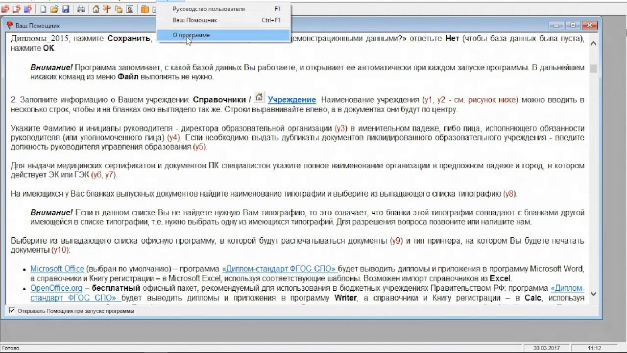Click the «Диплом-стандарт ФГОС СПО» link in the Microsoft Office bullet
This screenshot has height=353, width=627.
pos(279,269)
